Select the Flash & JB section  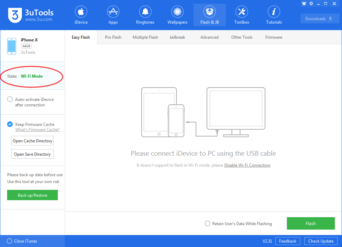(x=210, y=15)
